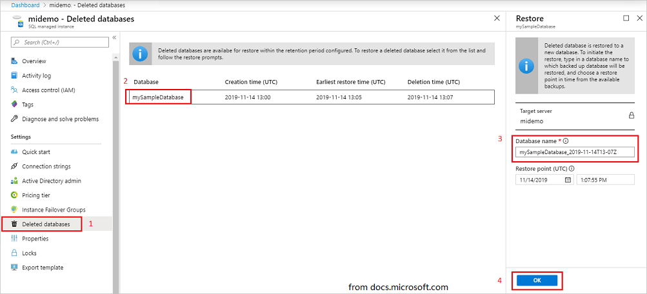Click the midemo target server value
The width and height of the screenshot is (647, 294).
tap(532, 121)
